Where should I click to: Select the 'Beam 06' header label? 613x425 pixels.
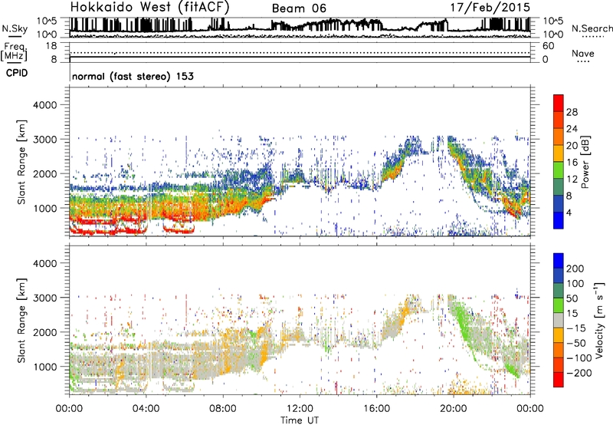pyautogui.click(x=299, y=8)
